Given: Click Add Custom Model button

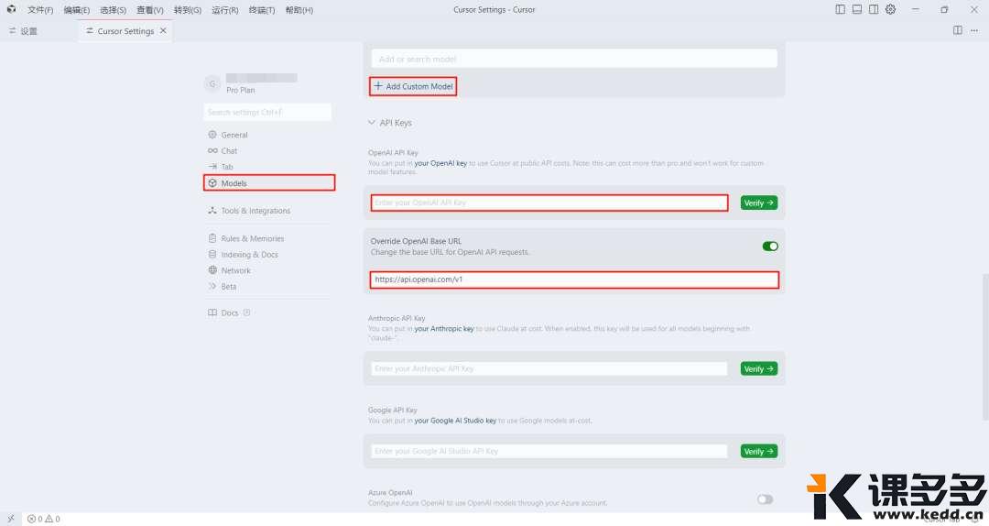Looking at the screenshot, I should coord(413,86).
